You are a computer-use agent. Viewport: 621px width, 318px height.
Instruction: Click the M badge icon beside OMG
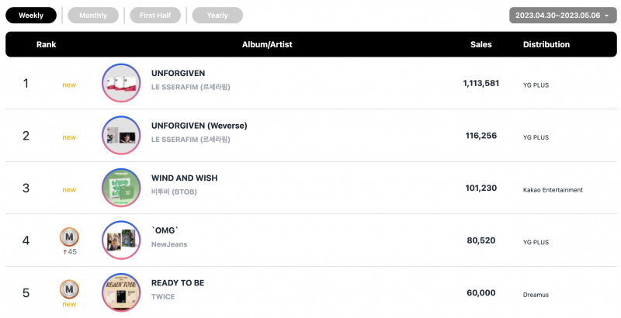[69, 237]
